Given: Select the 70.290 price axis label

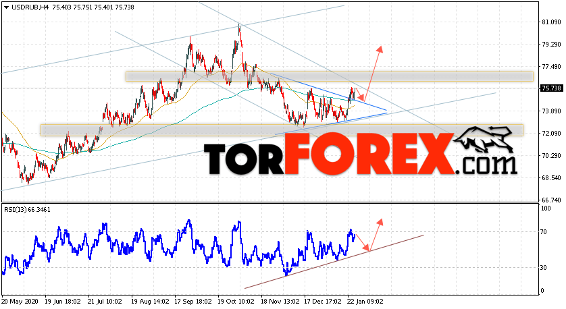Looking at the screenshot, I should point(551,156).
